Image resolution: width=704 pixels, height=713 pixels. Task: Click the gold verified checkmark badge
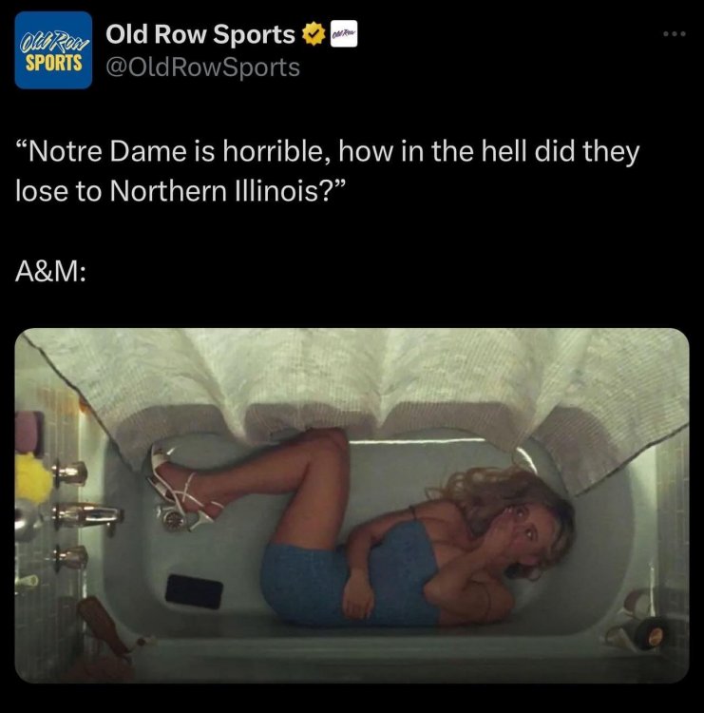click(311, 35)
